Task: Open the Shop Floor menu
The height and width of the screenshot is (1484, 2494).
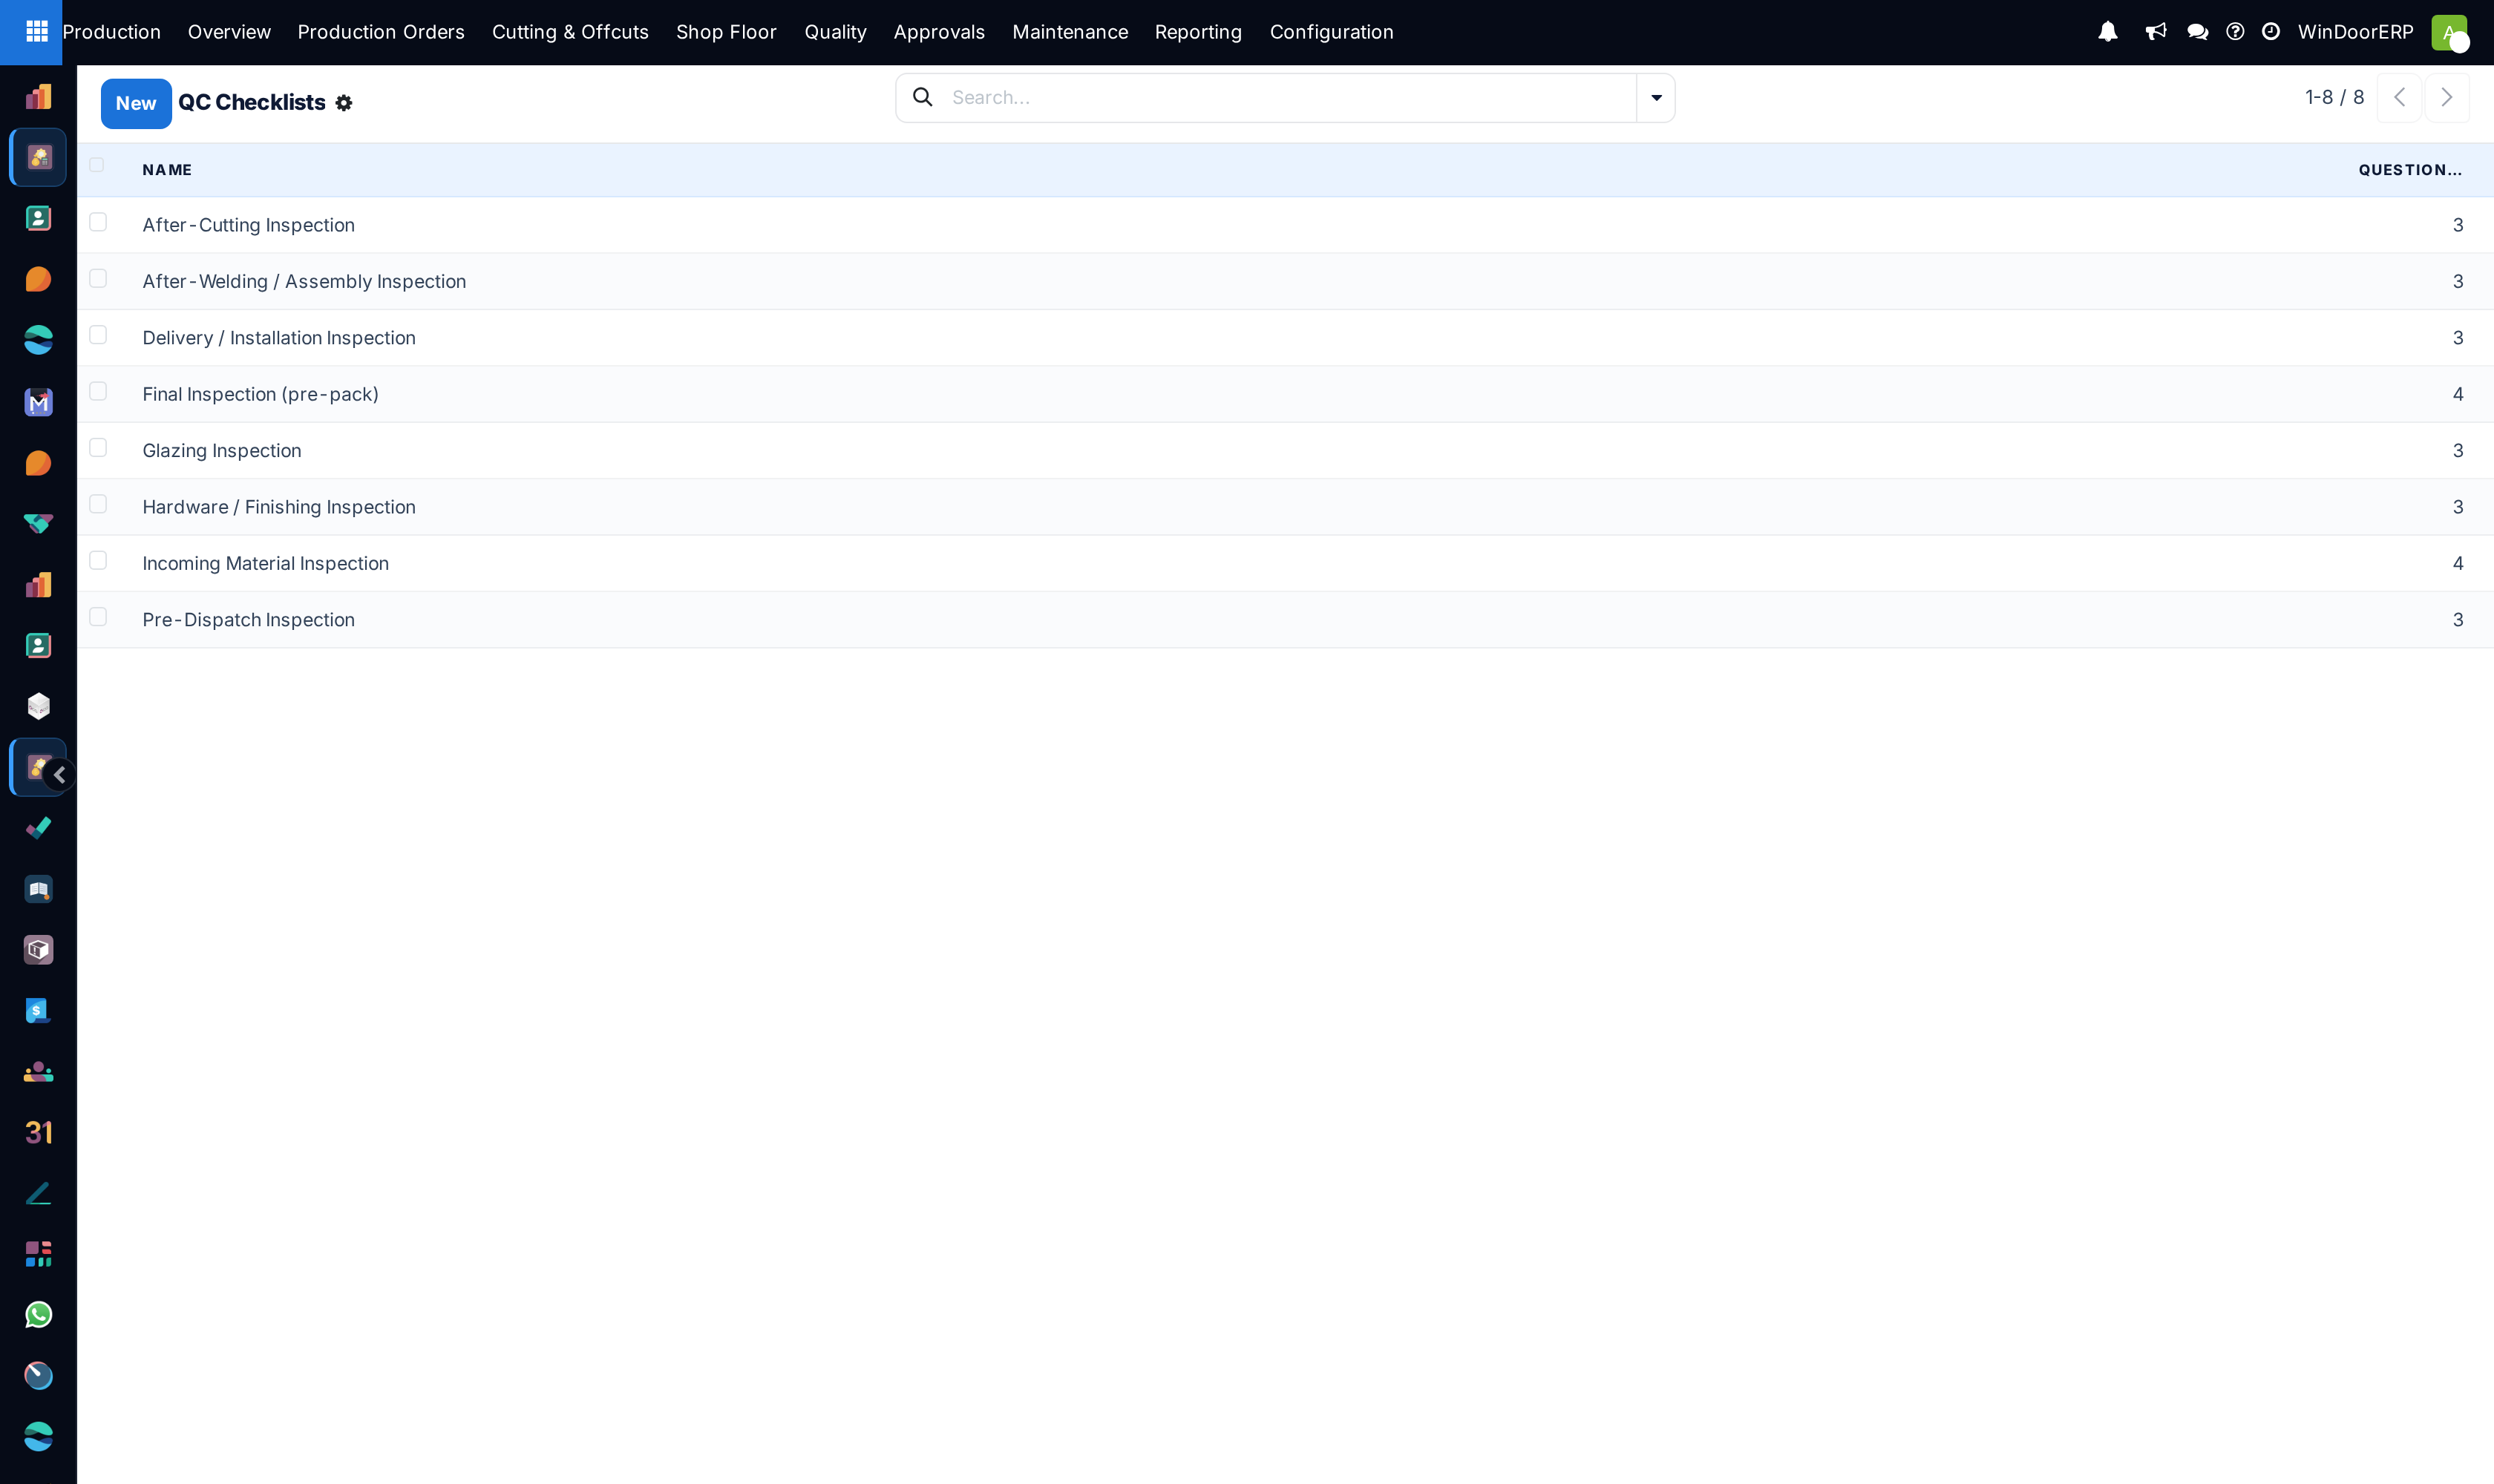Action: [726, 32]
